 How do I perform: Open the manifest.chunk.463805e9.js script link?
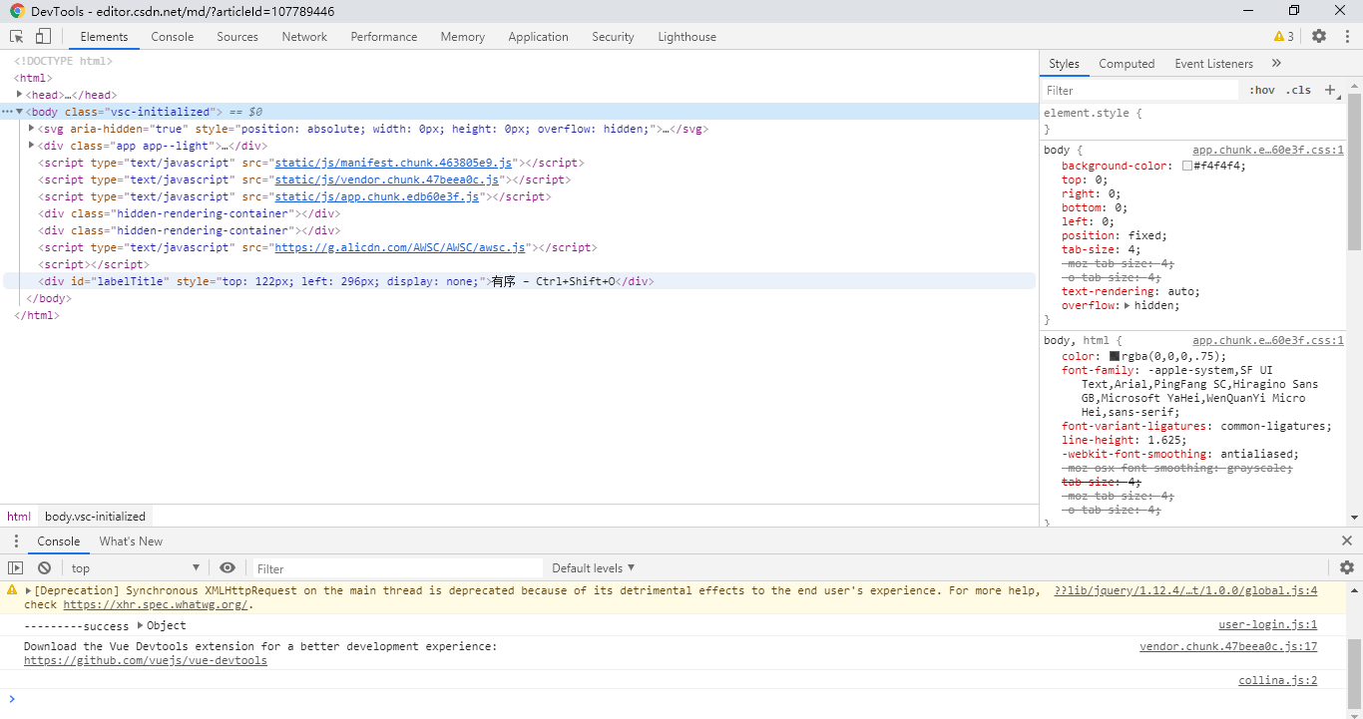pyautogui.click(x=393, y=162)
